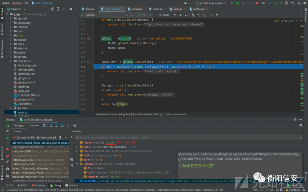The height and width of the screenshot is (192, 308).
Task: Jump to next search occurrence with down arrow
Action: [181, 15]
